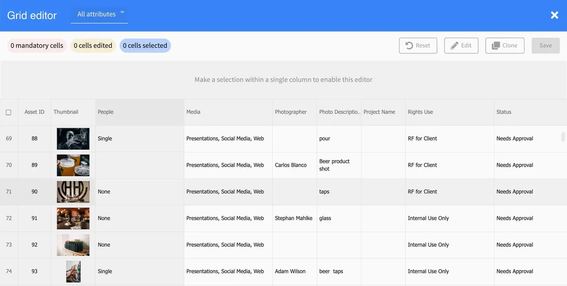Click the beer glass thumbnail for asset 89
Image resolution: width=567 pixels, height=286 pixels.
click(x=73, y=165)
